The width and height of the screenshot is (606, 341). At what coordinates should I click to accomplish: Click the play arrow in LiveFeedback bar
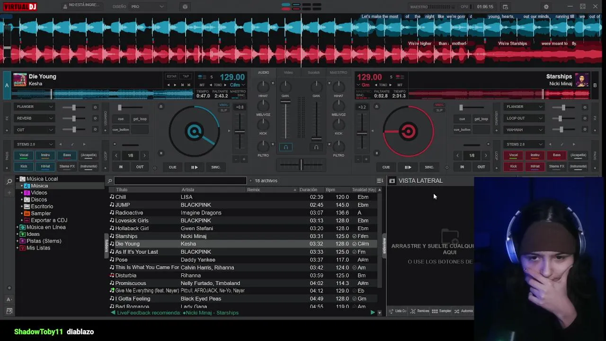[x=373, y=313]
